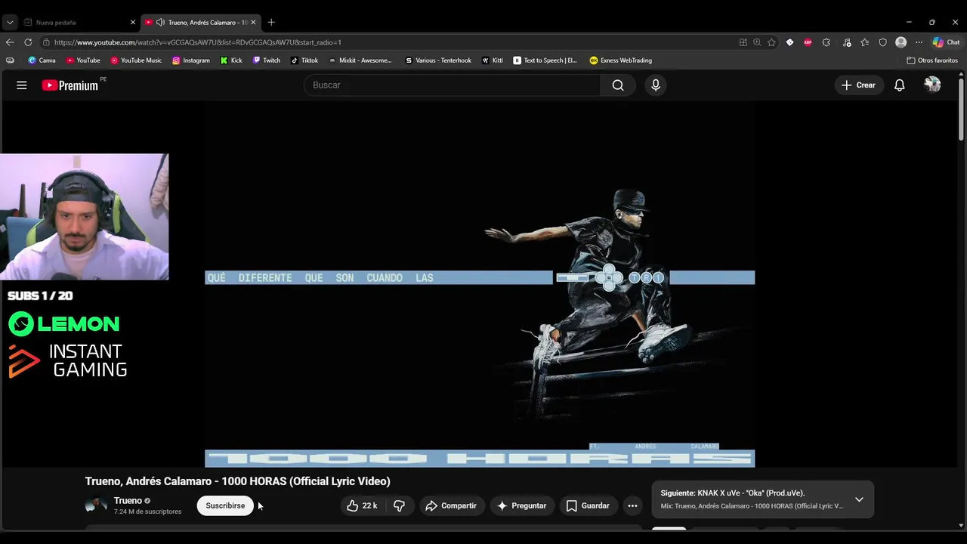The image size is (967, 544).
Task: Click the Suscribirse button
Action: (225, 505)
